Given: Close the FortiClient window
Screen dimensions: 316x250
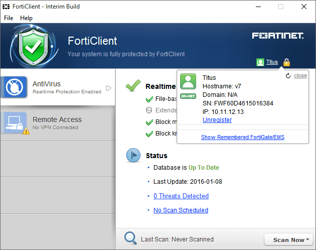Looking at the screenshot, I should click(304, 7).
